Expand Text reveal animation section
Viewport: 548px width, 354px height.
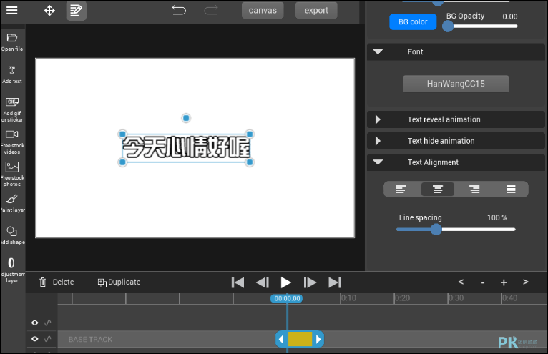pyautogui.click(x=456, y=119)
